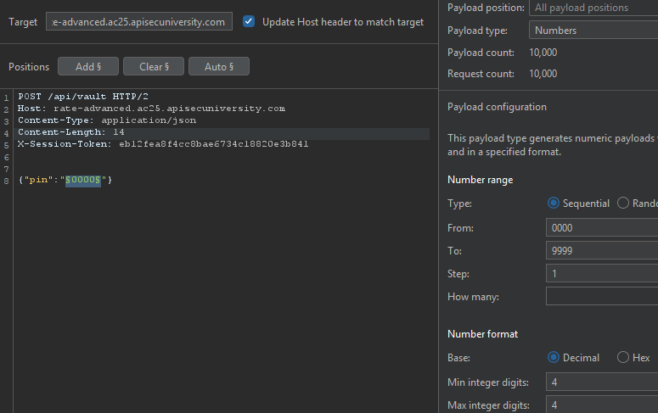Viewport: 658px width, 413px height.
Task: Click the Target host input field
Action: pyautogui.click(x=139, y=21)
